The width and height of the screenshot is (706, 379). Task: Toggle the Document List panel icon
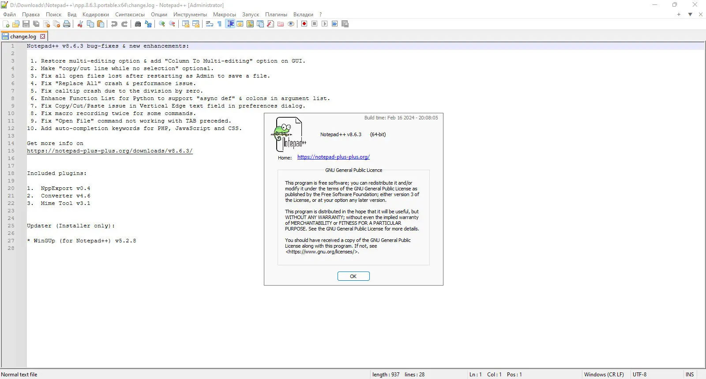pos(260,24)
